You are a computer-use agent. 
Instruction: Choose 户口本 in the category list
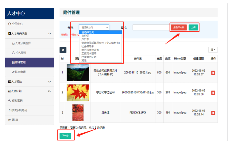point(100,39)
